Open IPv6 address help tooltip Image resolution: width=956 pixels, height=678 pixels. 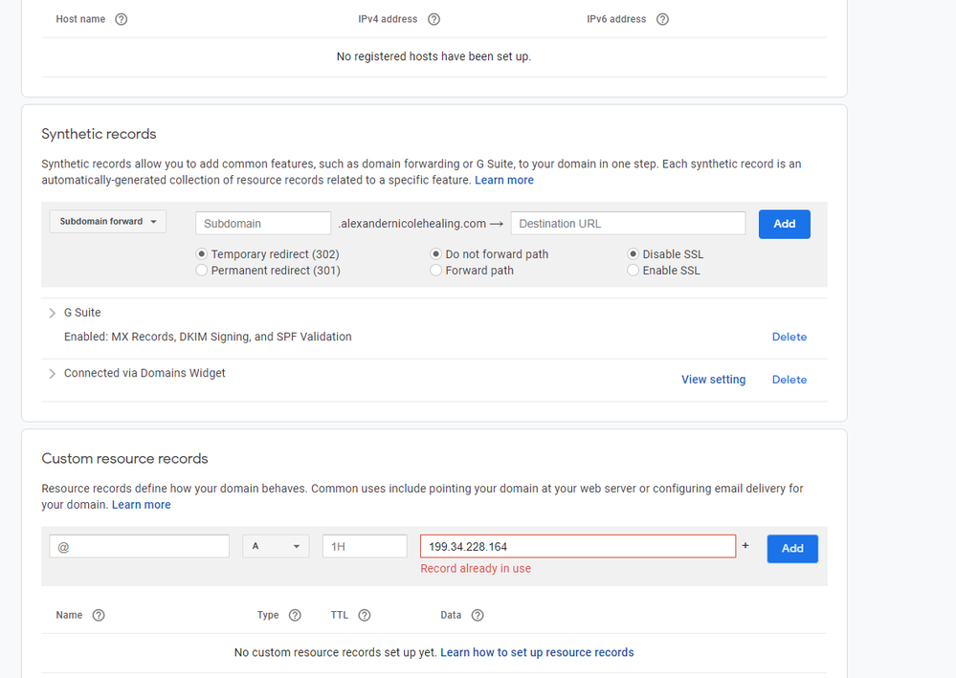tap(662, 18)
